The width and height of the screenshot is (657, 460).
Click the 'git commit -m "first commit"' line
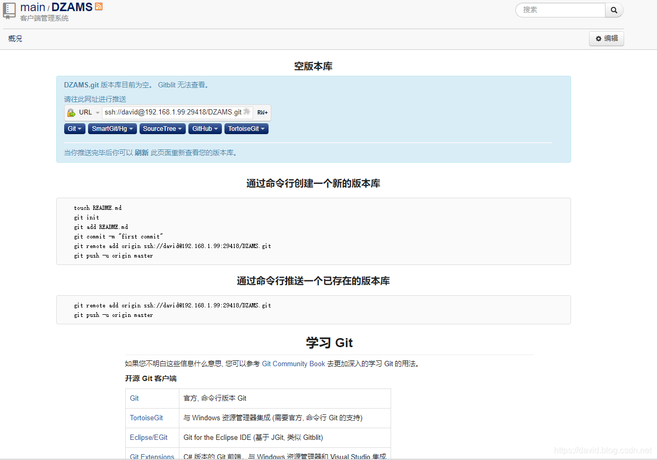(118, 236)
